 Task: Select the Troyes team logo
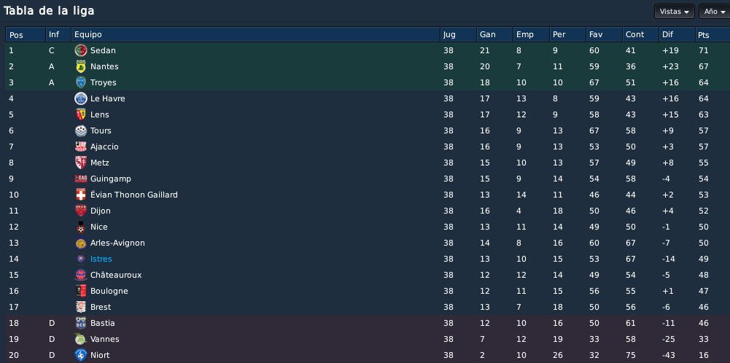tap(81, 82)
